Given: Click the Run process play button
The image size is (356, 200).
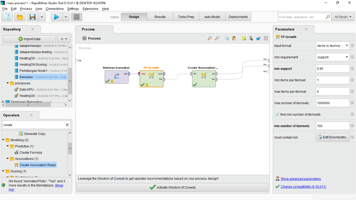Looking at the screenshot, I should tap(57, 17).
